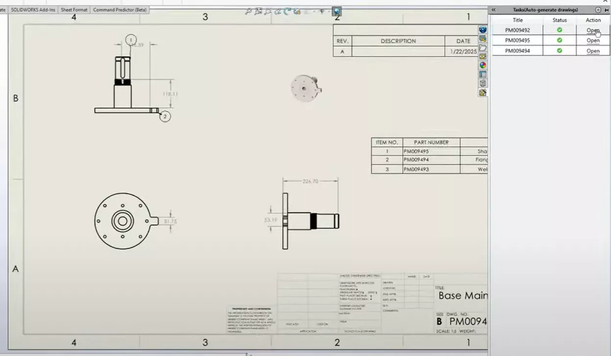The height and width of the screenshot is (356, 611).
Task: Click the green status check for PM009495
Action: tap(560, 41)
